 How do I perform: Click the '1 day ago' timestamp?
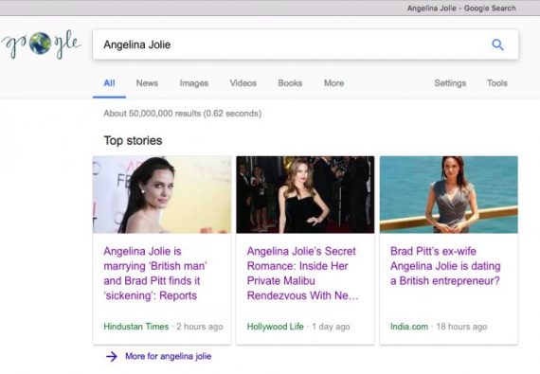(x=331, y=327)
